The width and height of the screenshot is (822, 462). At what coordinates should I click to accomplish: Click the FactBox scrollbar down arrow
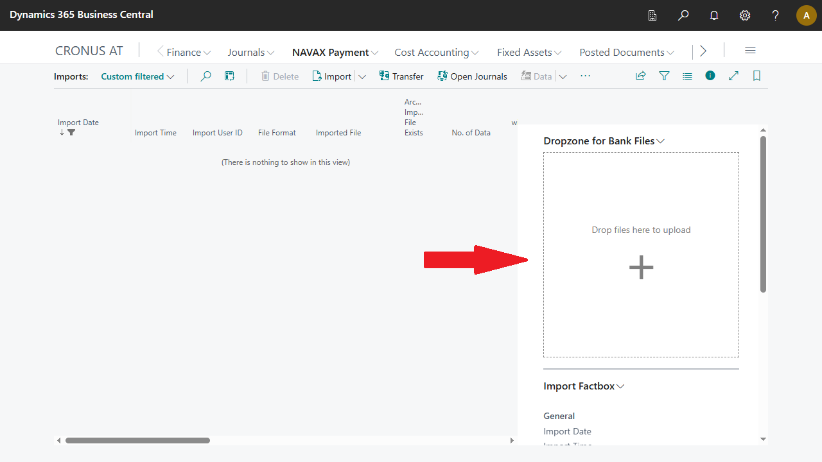point(763,439)
